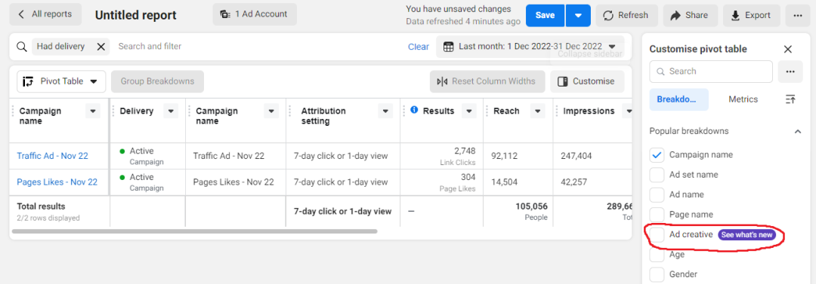Click the search magnifier icon in filter bar
Screen dimensions: 816x284
point(22,46)
